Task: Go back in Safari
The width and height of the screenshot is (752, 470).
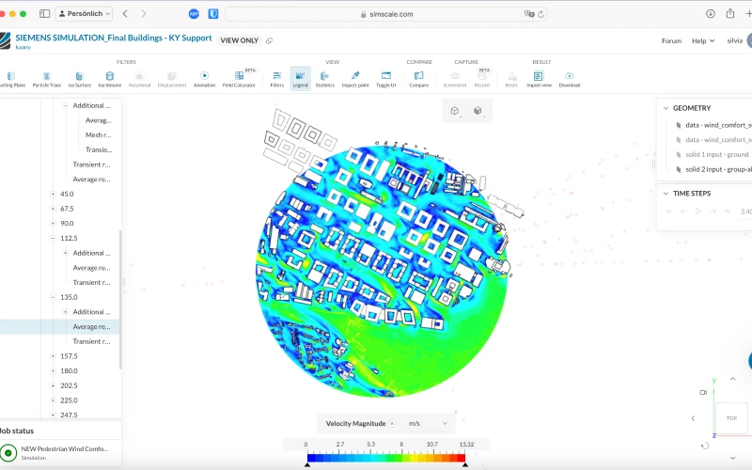Action: [x=125, y=13]
